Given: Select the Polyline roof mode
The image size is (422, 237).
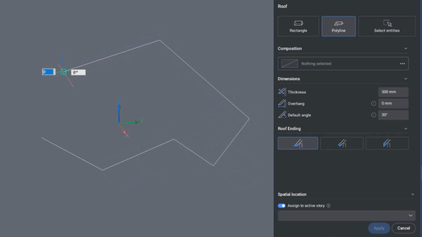Looking at the screenshot, I should (338, 26).
